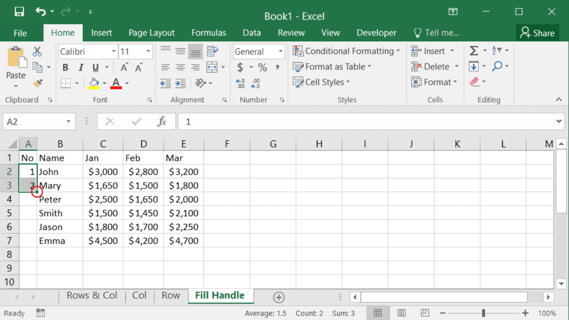569x320 pixels.
Task: Switch to the Rows & Col sheet tab
Action: tap(92, 296)
